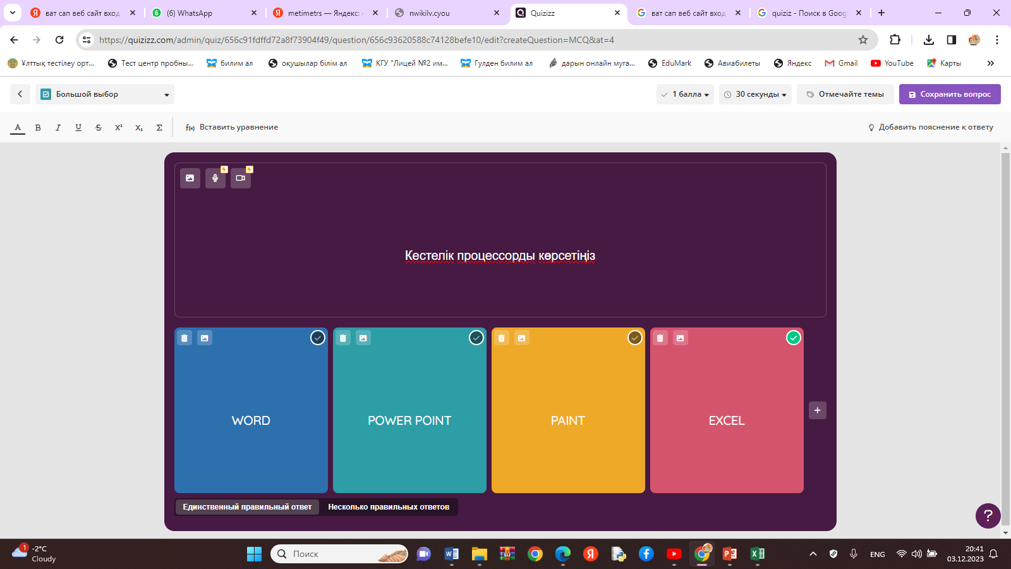
Task: Show hidden system tray icons
Action: tap(813, 554)
